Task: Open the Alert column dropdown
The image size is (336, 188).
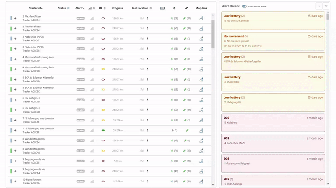Action: tap(80, 8)
